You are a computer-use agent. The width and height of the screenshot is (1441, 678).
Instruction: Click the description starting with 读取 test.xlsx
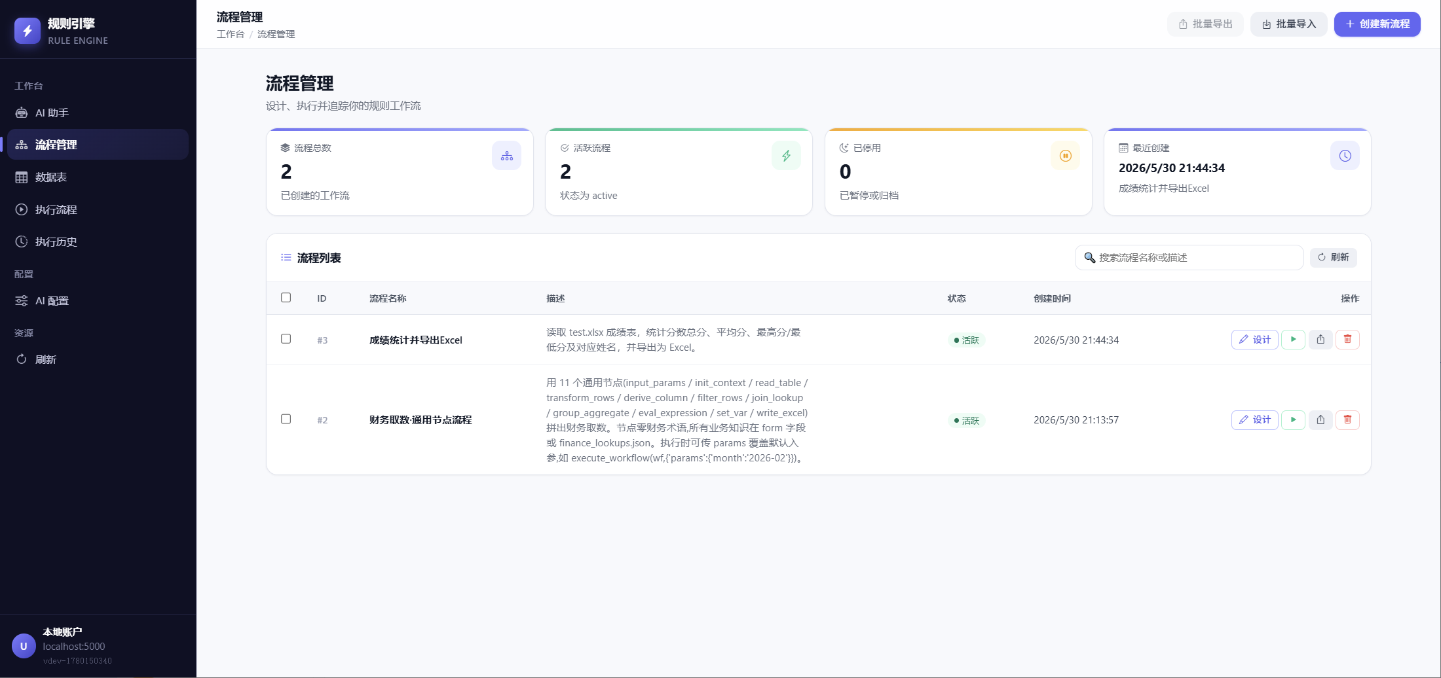pos(673,340)
